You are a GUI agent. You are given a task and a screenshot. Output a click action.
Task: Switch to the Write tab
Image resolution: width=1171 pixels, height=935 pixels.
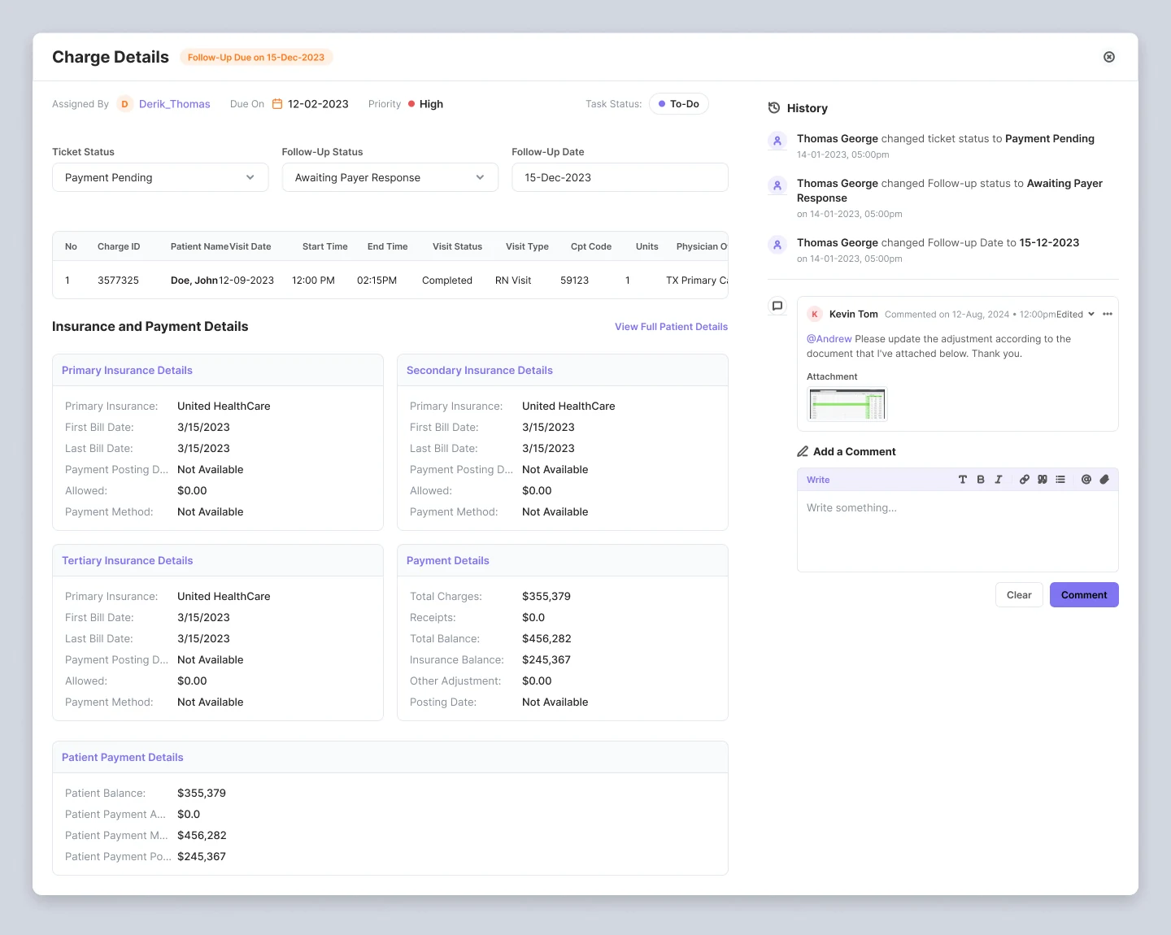818,480
